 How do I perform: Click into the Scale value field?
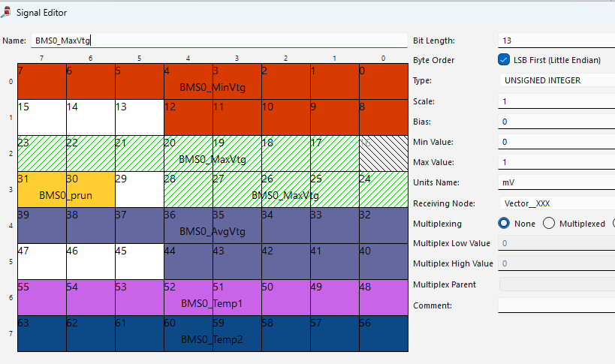click(x=556, y=101)
